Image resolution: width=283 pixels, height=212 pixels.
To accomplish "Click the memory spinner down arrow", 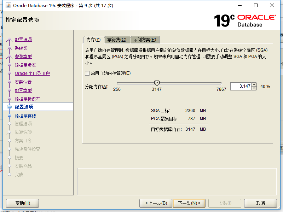I will click(254, 88).
